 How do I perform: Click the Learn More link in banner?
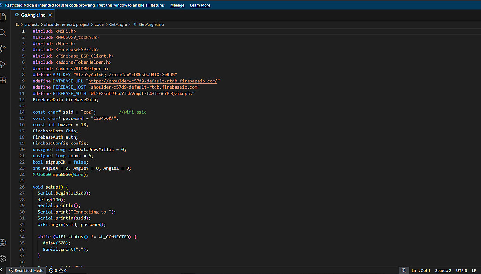tap(200, 5)
